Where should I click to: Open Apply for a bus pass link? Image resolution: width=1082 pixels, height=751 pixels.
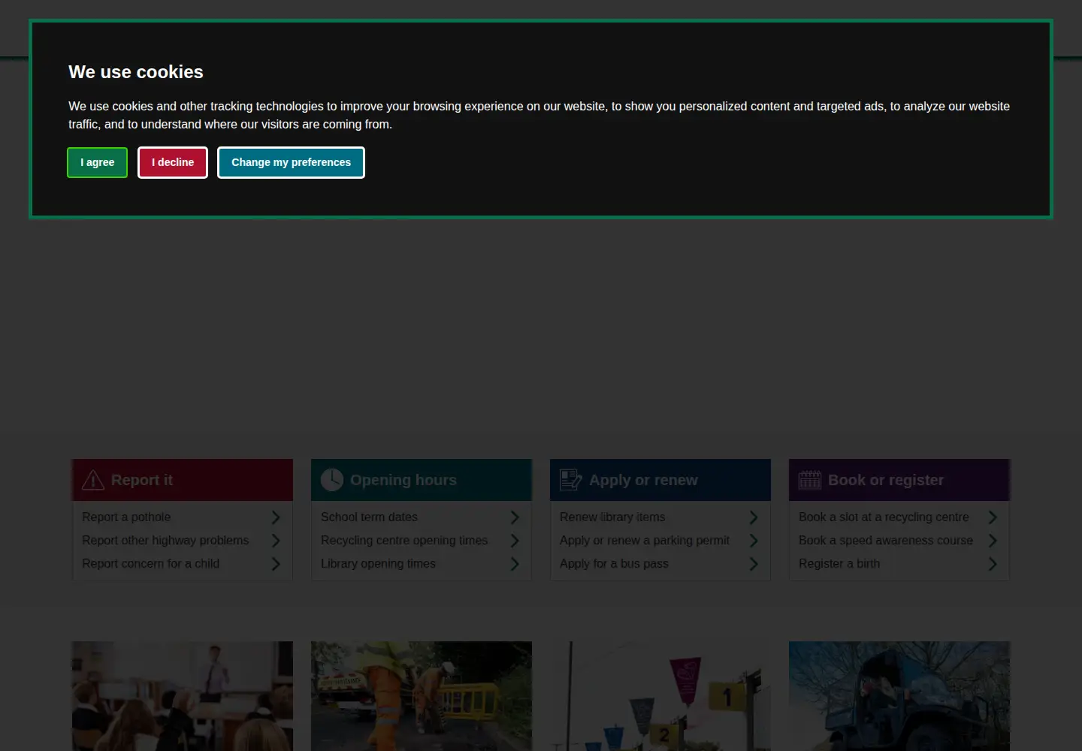[614, 564]
